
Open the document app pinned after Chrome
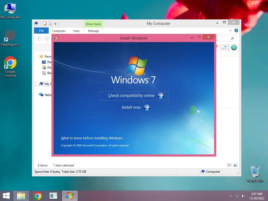point(53,196)
